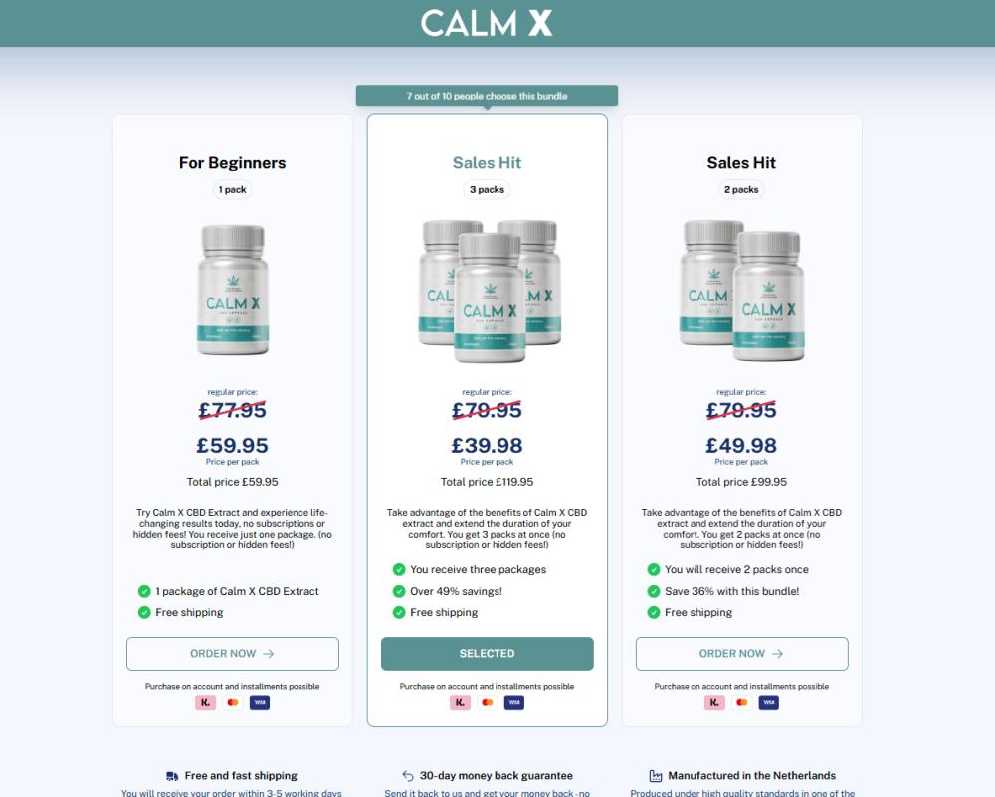Screen dimensions: 995x797
Task: Click the Visa icon under the For Beginners bundle
Action: tap(260, 702)
